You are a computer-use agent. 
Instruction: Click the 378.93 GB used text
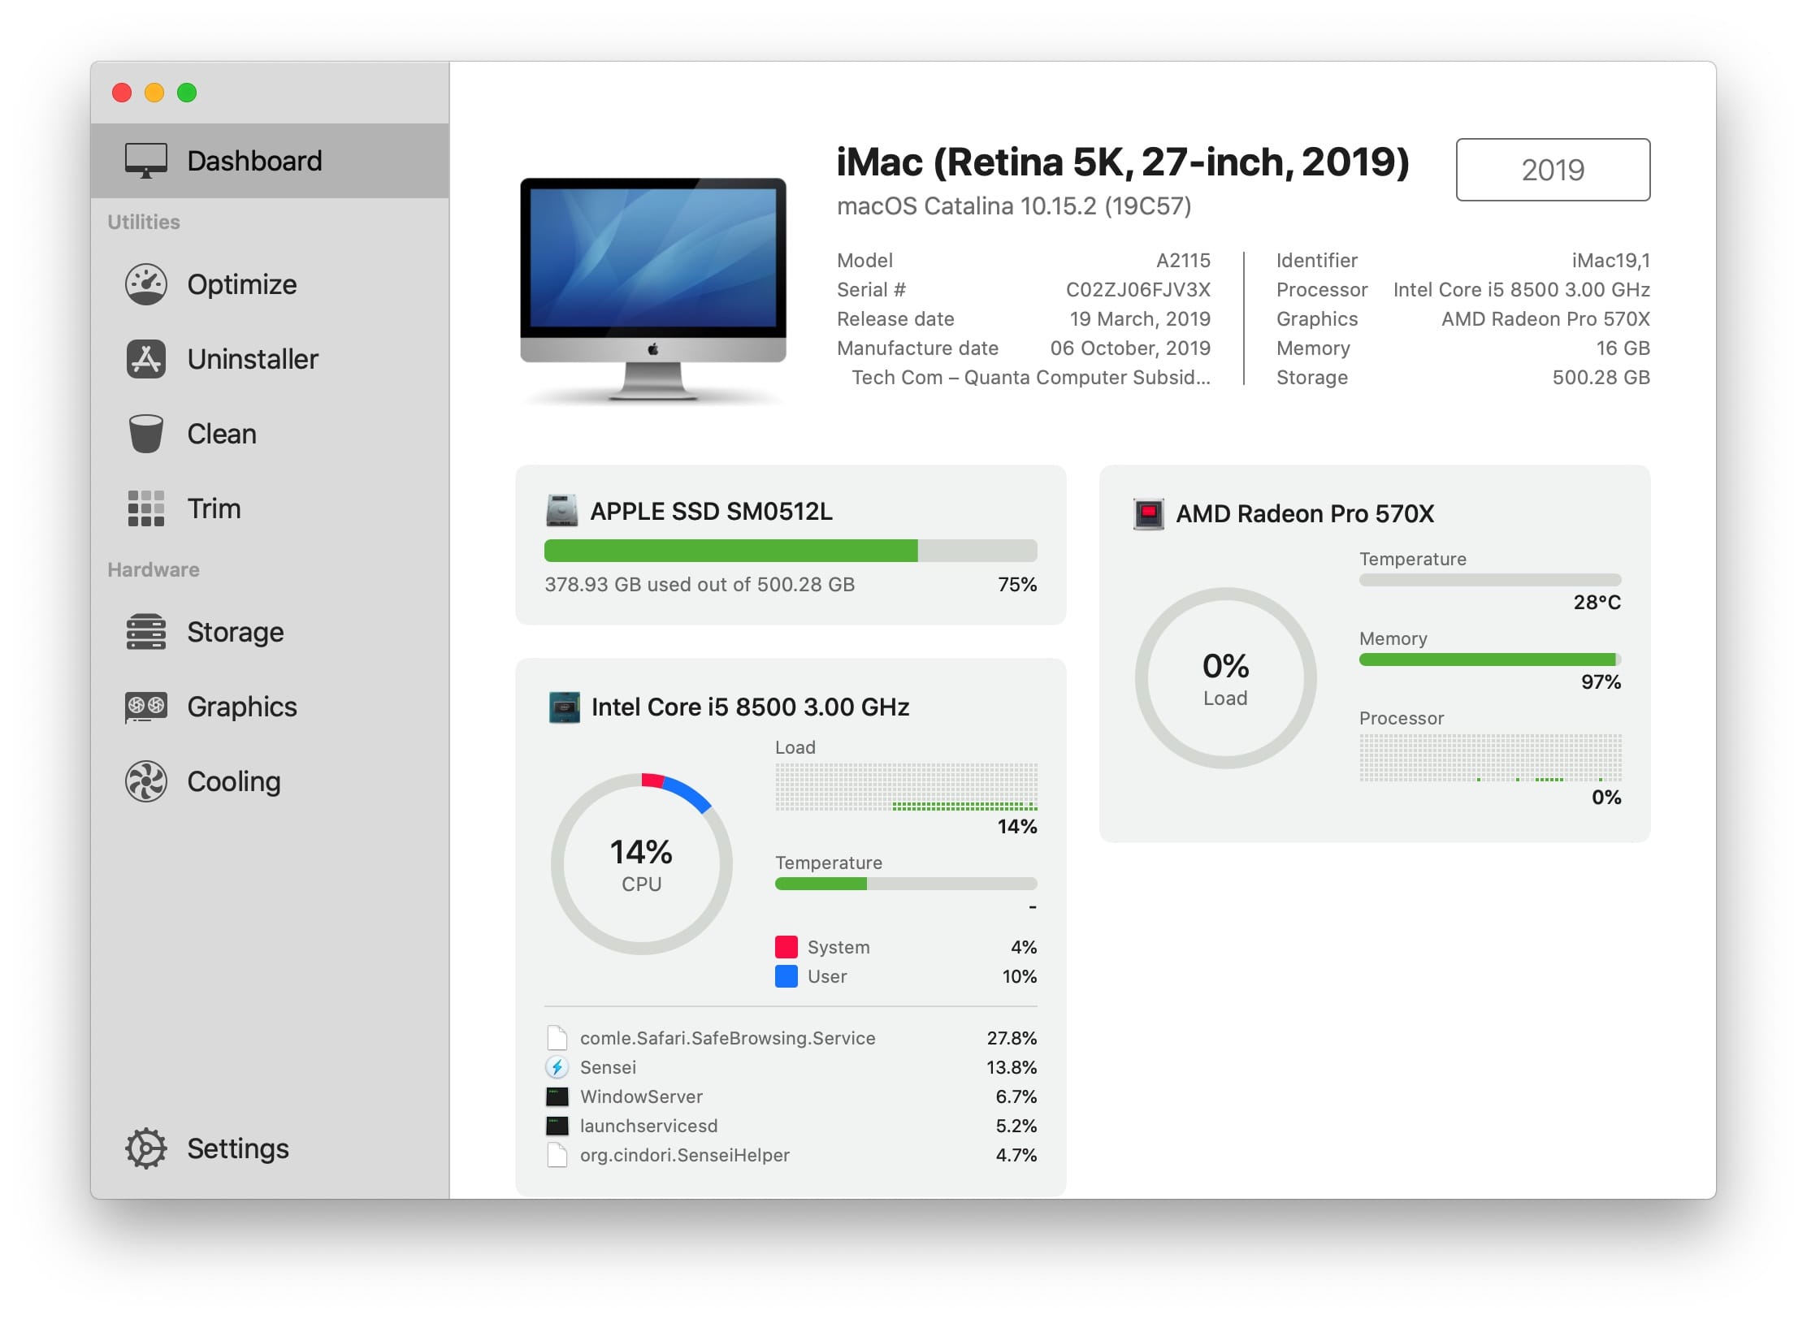(700, 585)
